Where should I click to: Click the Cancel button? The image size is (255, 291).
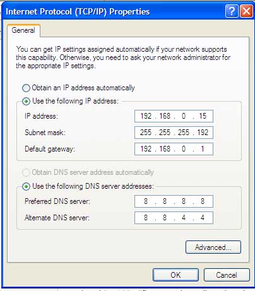(x=227, y=275)
